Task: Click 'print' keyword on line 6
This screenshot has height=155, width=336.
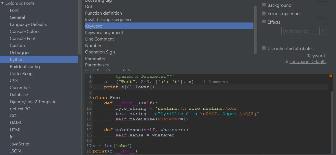Action: [x=111, y=87]
